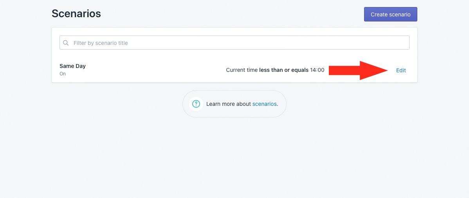Viewport: 469px width, 198px height.
Task: Click the word Learn in the help banner
Action: [213, 104]
